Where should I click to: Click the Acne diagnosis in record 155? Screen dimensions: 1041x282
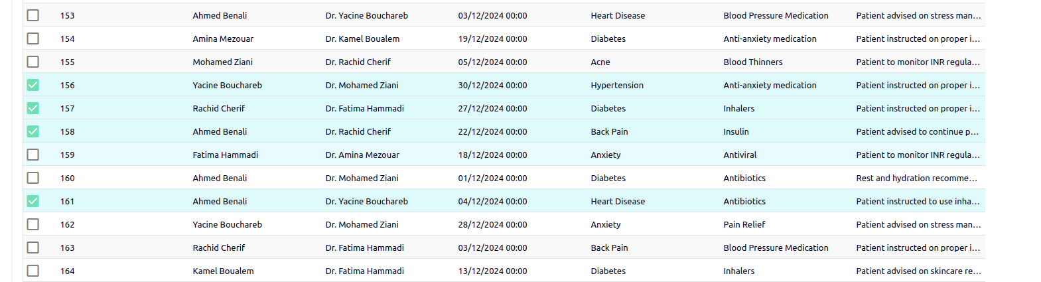click(x=600, y=62)
